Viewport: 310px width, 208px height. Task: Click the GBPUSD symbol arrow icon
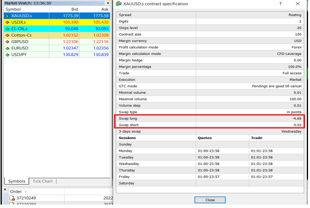coord(7,42)
